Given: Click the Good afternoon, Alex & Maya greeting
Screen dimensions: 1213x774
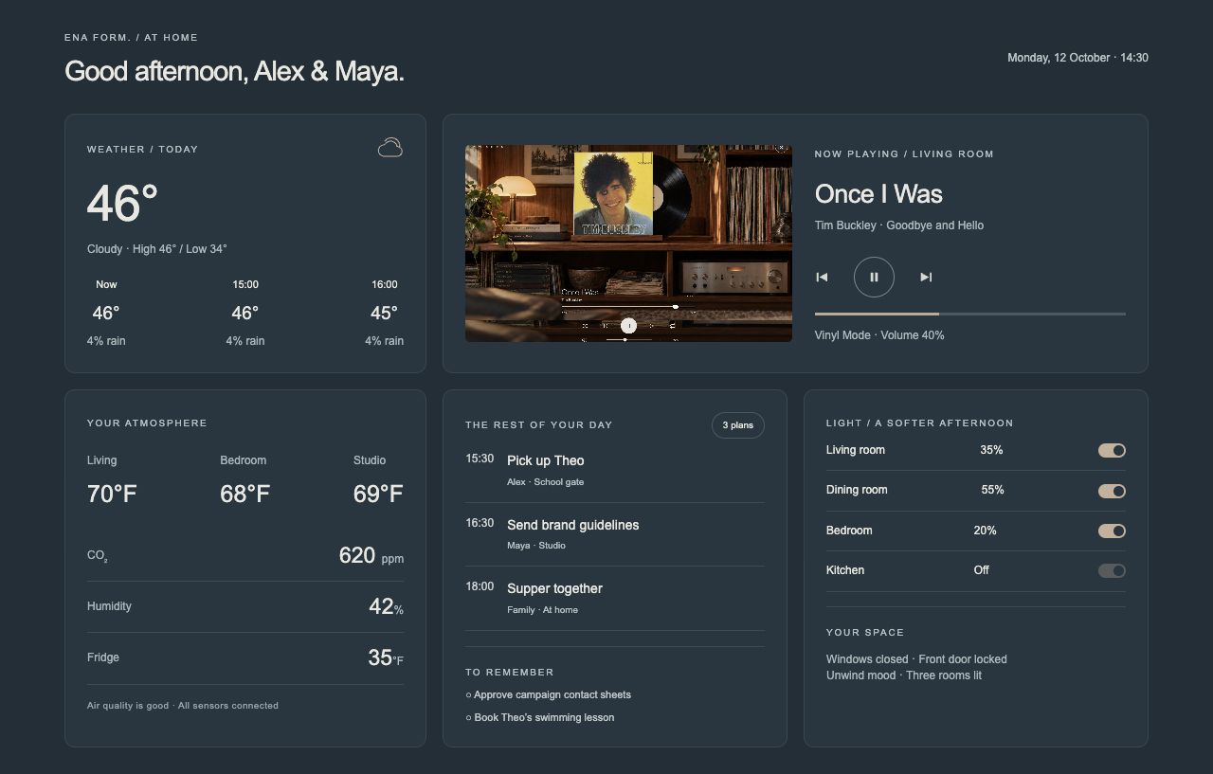Looking at the screenshot, I should (234, 71).
